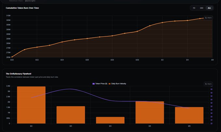Select the ALL time range tab
This screenshot has width=221, height=132.
pos(209,8)
